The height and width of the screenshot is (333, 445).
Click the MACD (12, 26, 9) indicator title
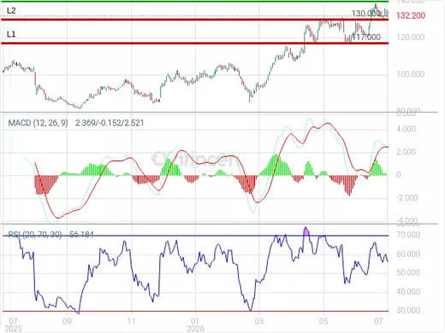click(x=39, y=123)
